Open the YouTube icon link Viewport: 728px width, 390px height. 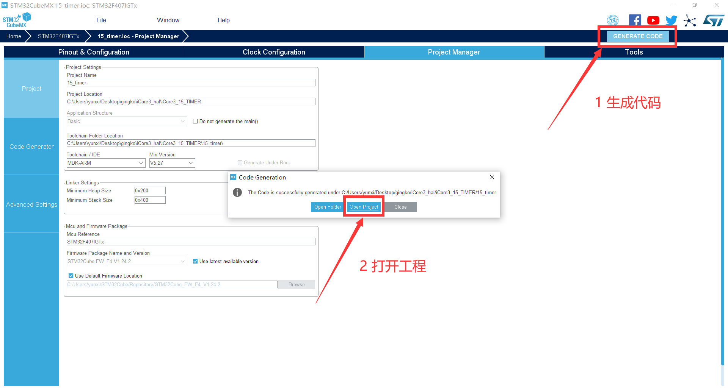point(653,20)
